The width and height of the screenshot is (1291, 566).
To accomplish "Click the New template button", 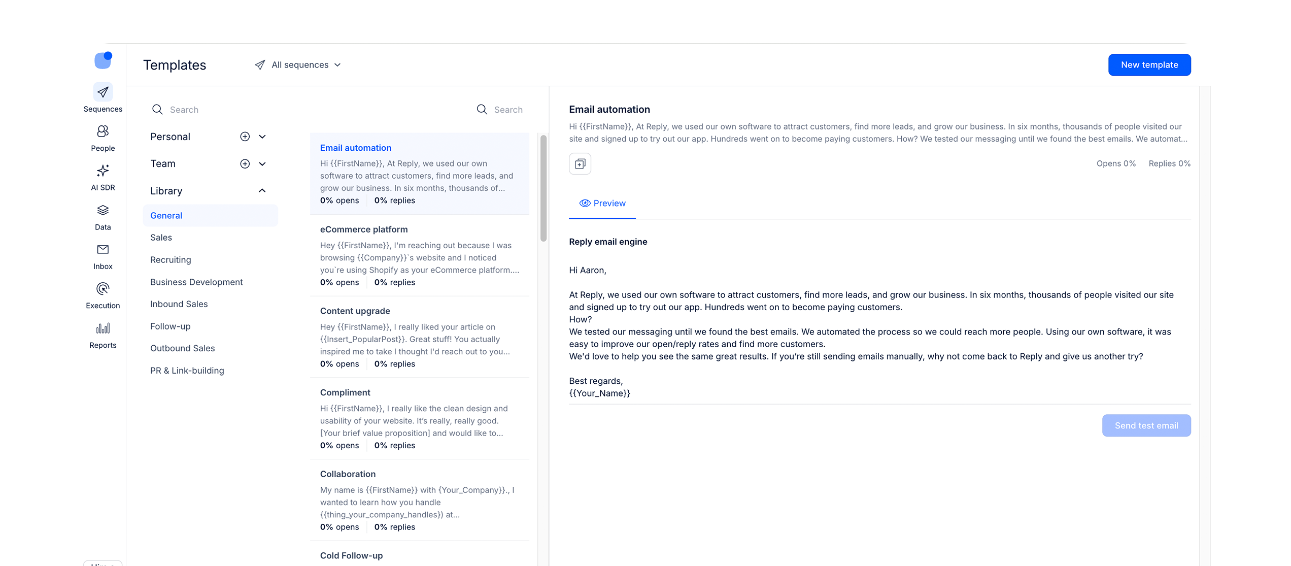I will coord(1149,65).
